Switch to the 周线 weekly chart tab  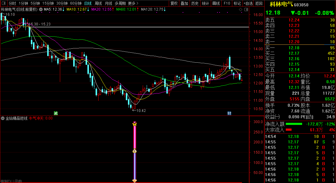pyautogui.click(x=98, y=3)
